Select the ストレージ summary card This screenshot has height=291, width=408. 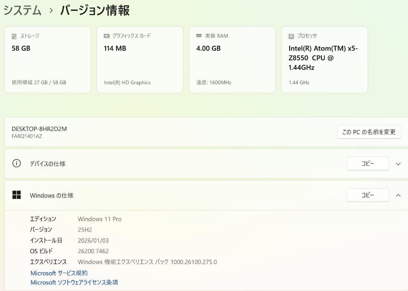(47, 59)
